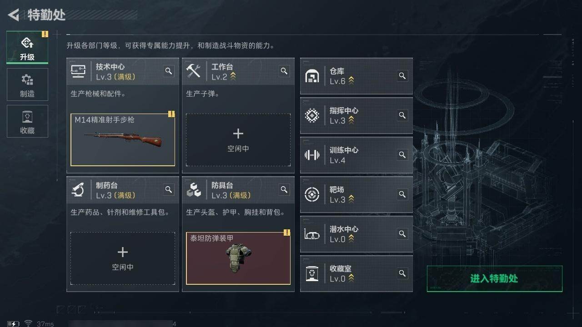Open magnifier details for 技术中心

tap(169, 71)
